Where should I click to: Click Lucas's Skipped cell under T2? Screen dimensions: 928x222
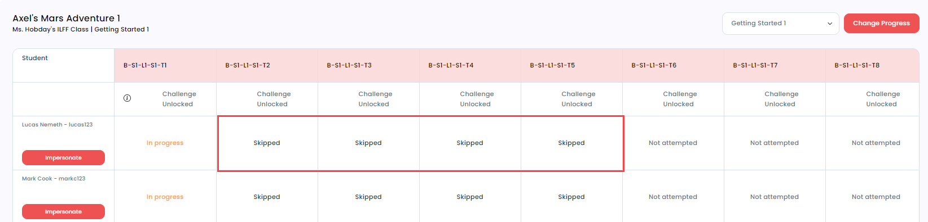267,143
